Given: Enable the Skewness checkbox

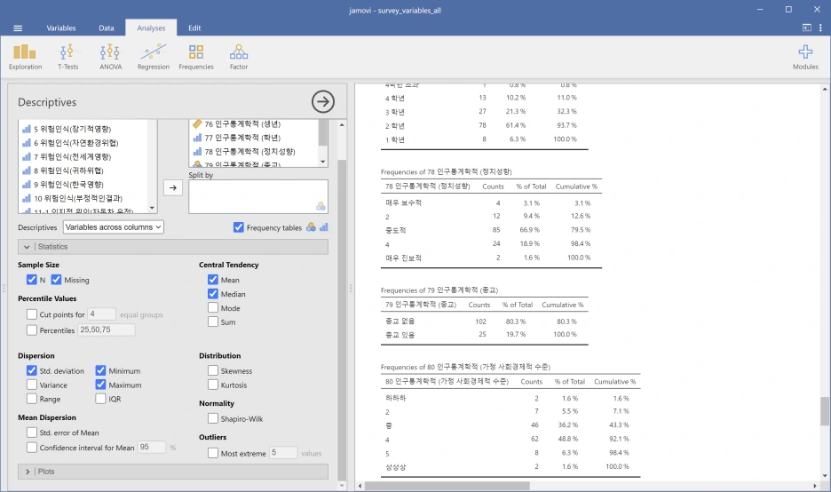Looking at the screenshot, I should tap(213, 370).
